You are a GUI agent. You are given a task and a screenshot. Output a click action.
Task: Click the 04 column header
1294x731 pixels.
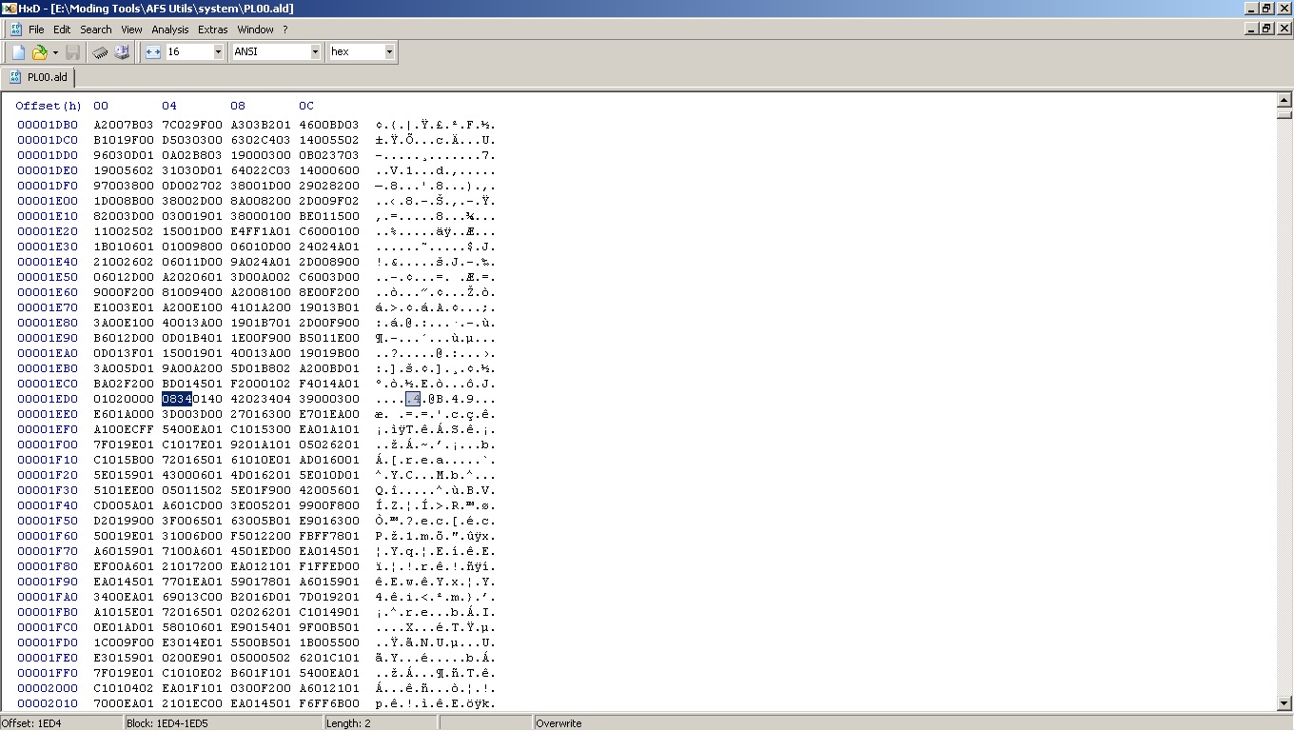point(169,106)
